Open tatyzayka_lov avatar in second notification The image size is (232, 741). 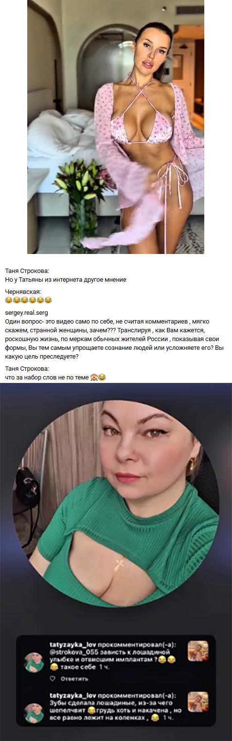35,713
